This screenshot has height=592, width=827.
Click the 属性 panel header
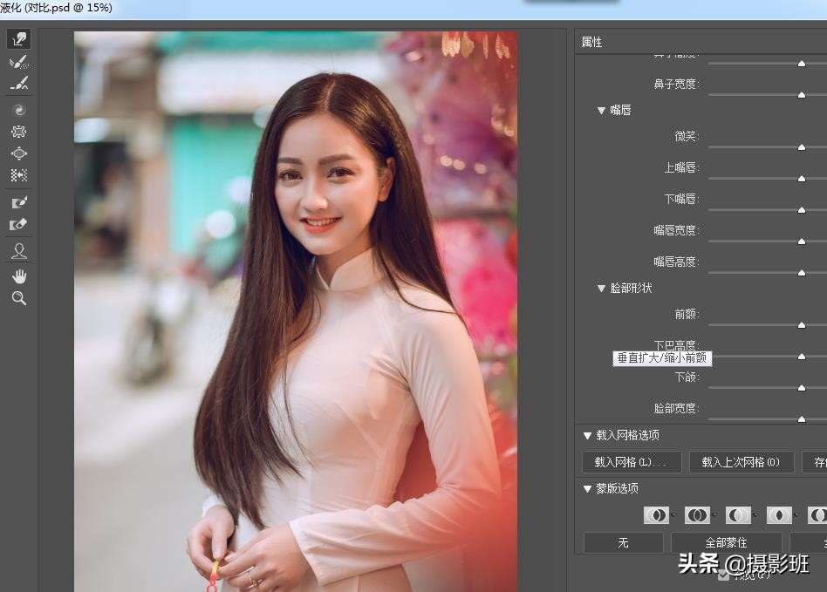pyautogui.click(x=591, y=42)
